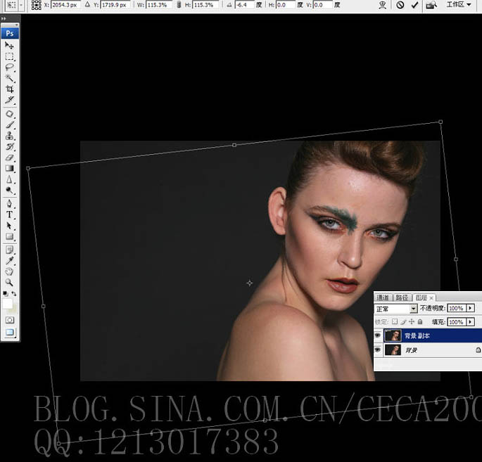The width and height of the screenshot is (482, 462).
Task: Click the Ps logo atop the toolbox
Action: pyautogui.click(x=10, y=33)
